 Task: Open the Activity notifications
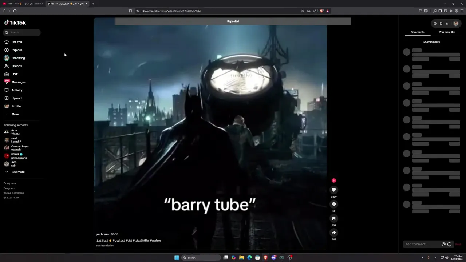(x=13, y=90)
